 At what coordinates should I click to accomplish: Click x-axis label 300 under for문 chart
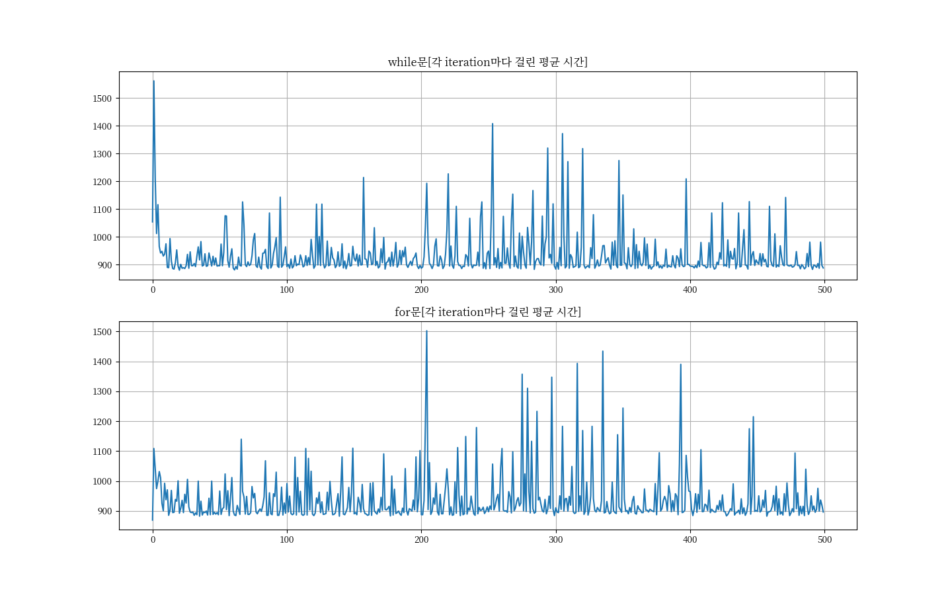[x=556, y=539]
